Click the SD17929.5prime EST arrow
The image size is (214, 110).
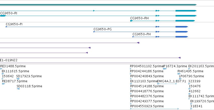click(18, 79)
